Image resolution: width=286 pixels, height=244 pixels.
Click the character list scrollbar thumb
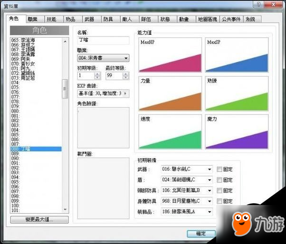65,89
